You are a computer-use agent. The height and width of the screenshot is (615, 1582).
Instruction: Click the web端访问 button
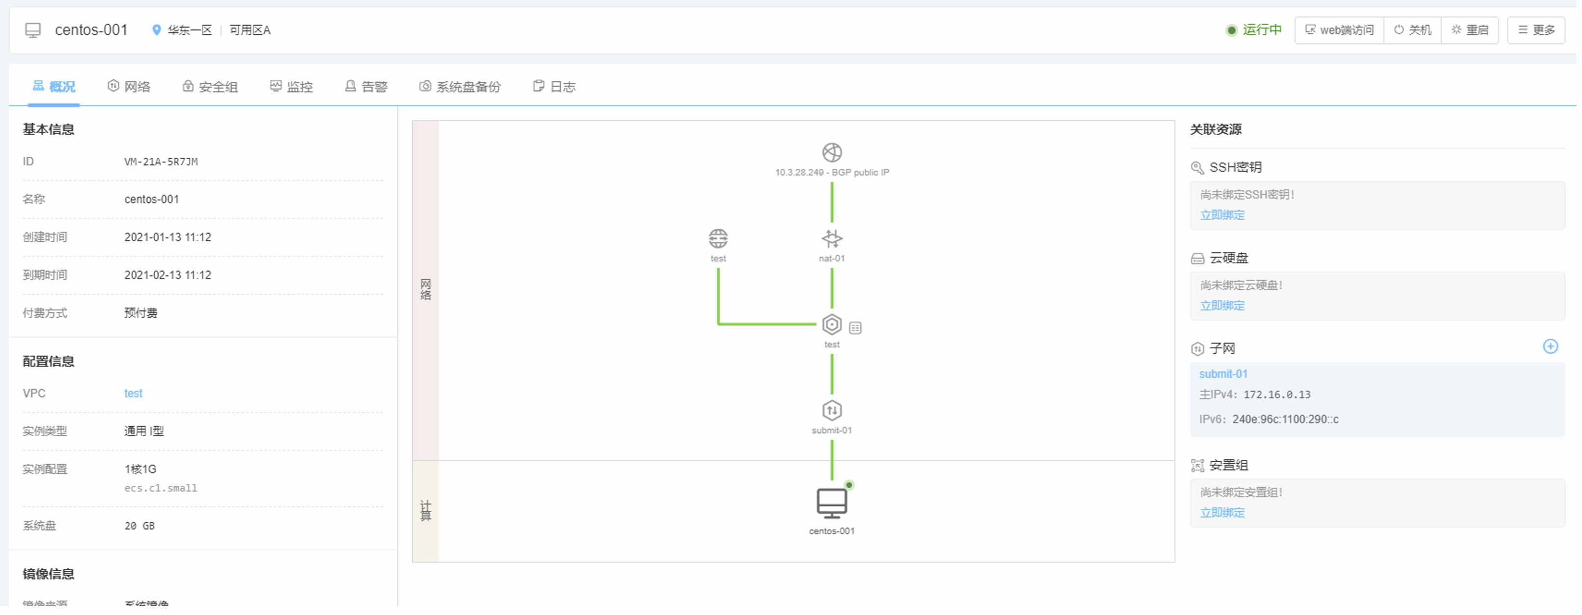point(1339,30)
